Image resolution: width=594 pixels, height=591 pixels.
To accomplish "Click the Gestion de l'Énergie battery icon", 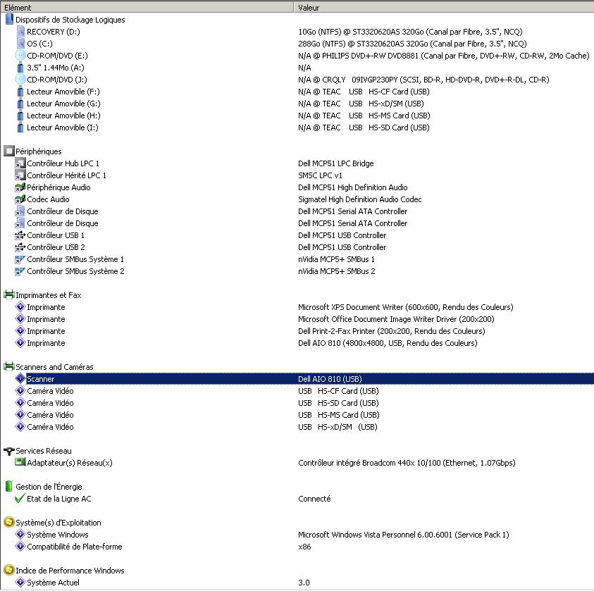I will pyautogui.click(x=9, y=486).
